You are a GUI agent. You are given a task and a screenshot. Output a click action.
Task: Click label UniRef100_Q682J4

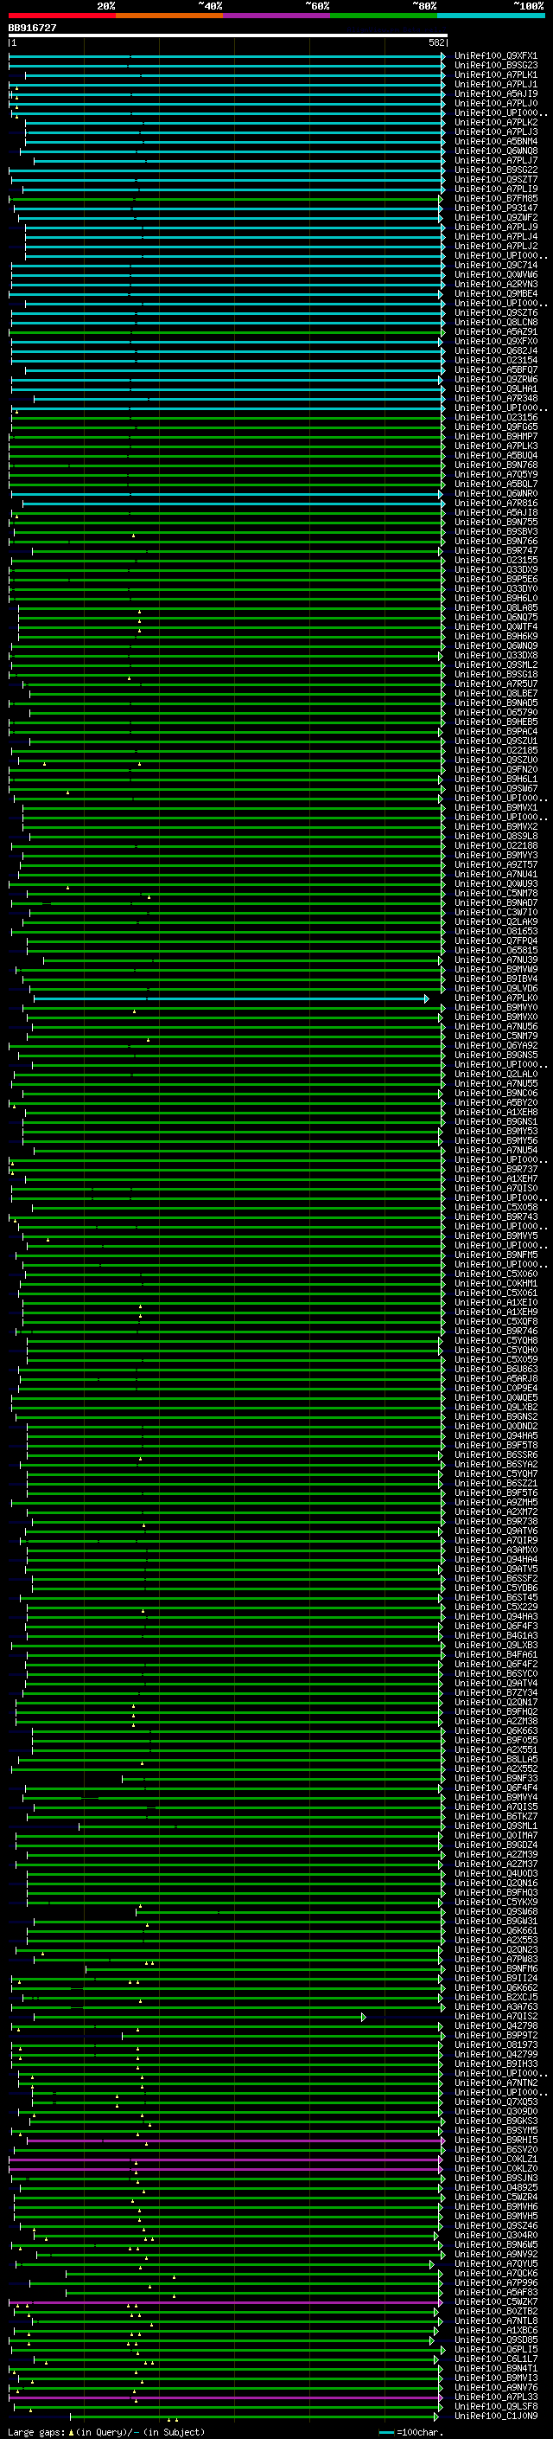pyautogui.click(x=495, y=350)
